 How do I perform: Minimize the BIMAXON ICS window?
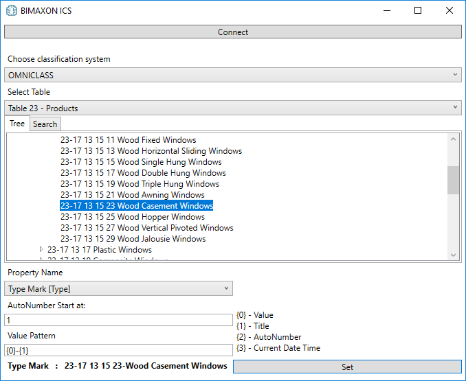(x=387, y=10)
